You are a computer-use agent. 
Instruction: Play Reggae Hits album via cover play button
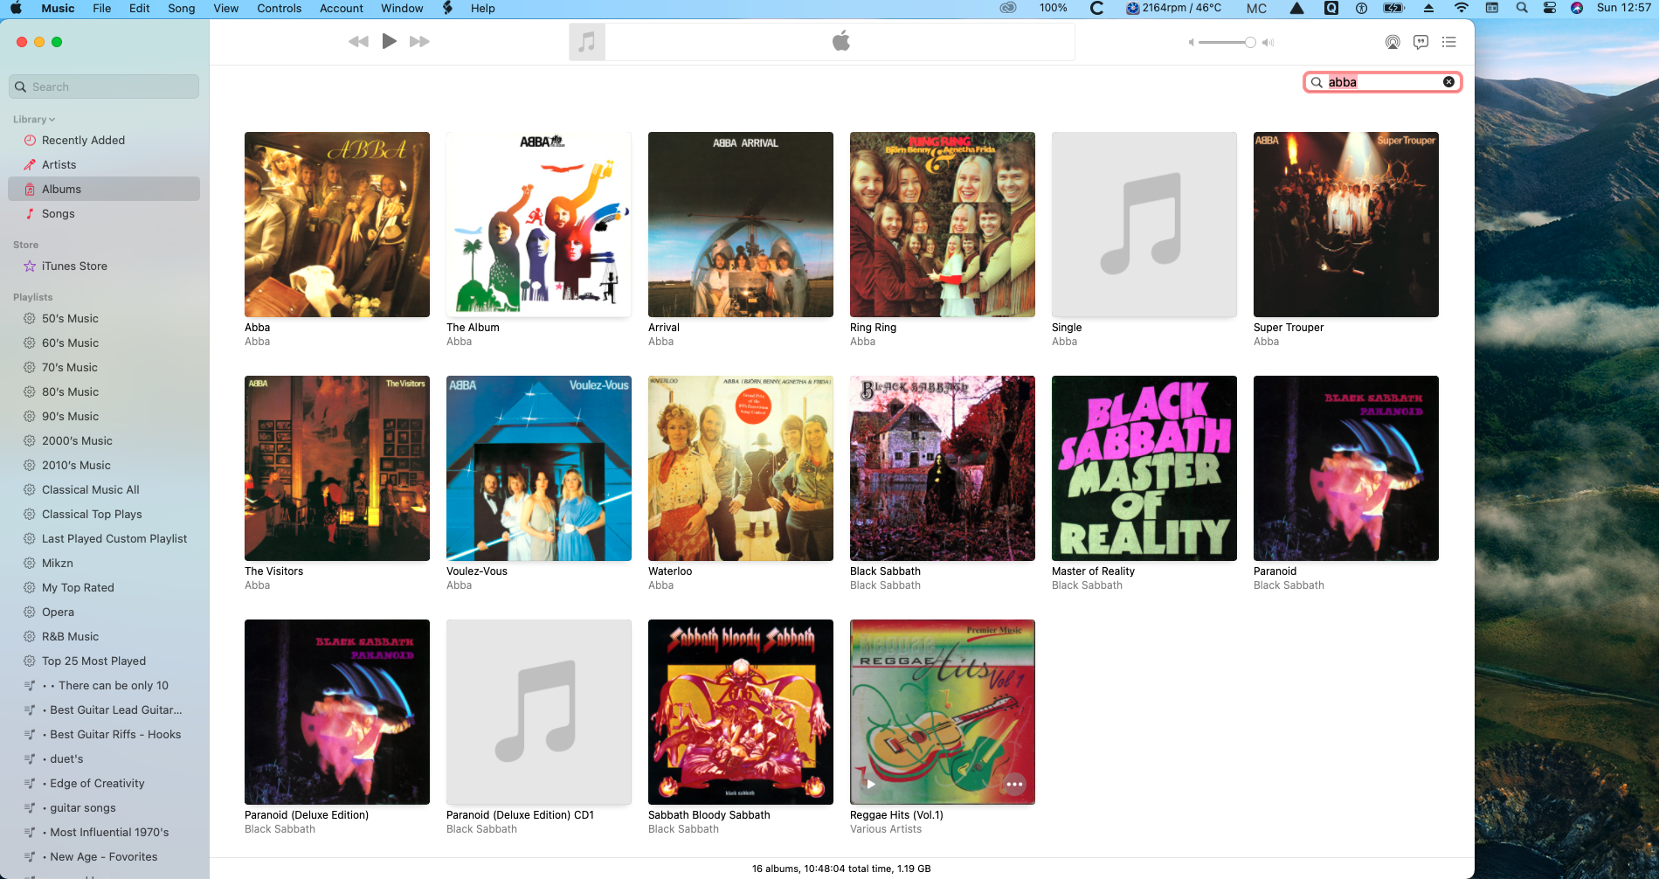[870, 784]
